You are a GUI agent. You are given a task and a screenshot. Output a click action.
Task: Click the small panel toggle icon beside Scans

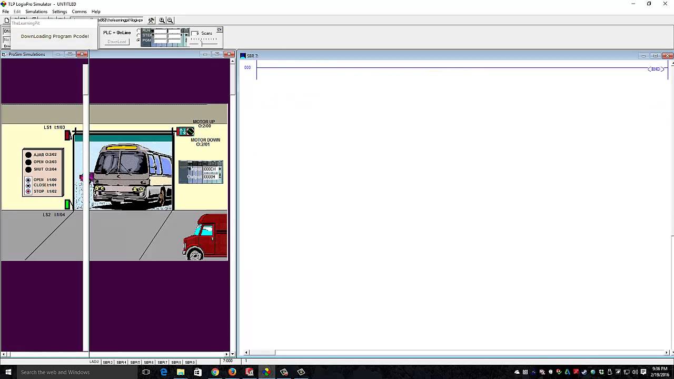coord(220,29)
